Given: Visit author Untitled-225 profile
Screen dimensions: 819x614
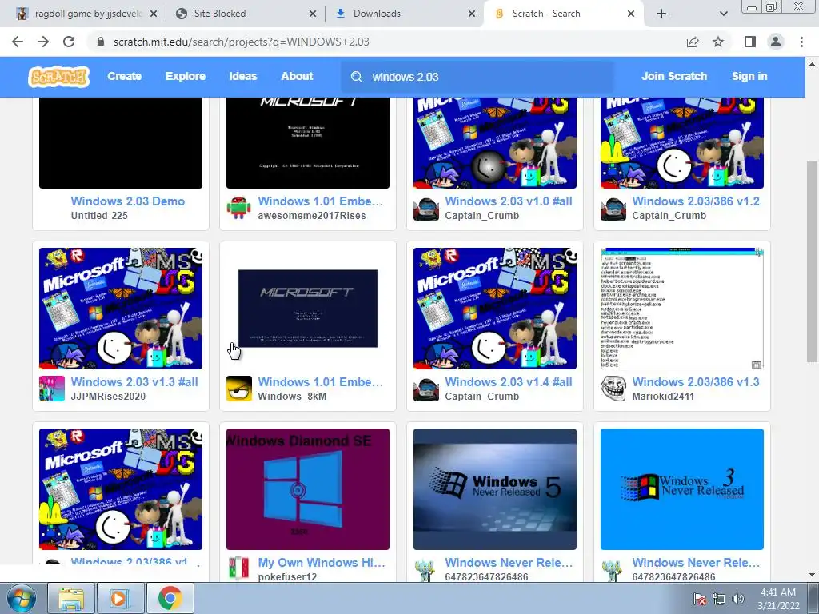Looking at the screenshot, I should tap(99, 216).
